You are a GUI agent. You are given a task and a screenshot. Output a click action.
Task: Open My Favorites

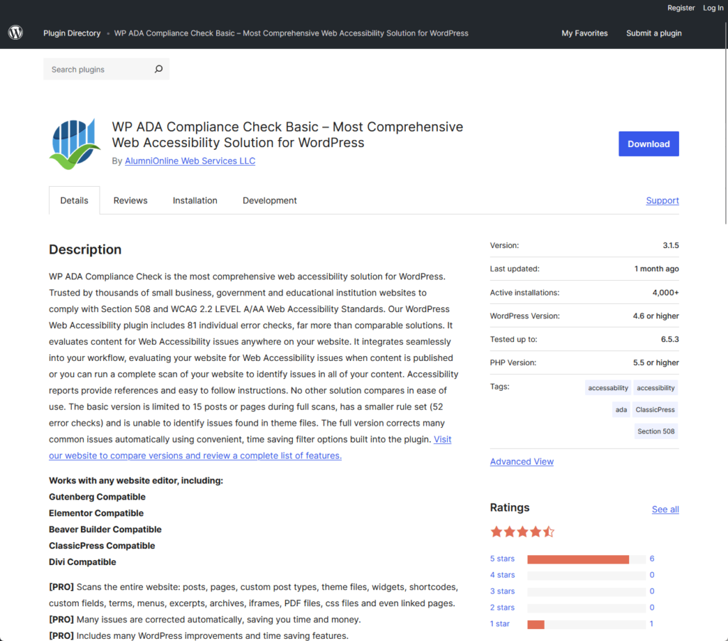point(584,33)
